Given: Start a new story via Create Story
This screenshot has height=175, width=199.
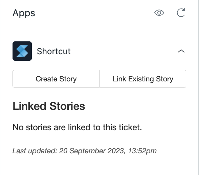Looking at the screenshot, I should click(x=56, y=79).
